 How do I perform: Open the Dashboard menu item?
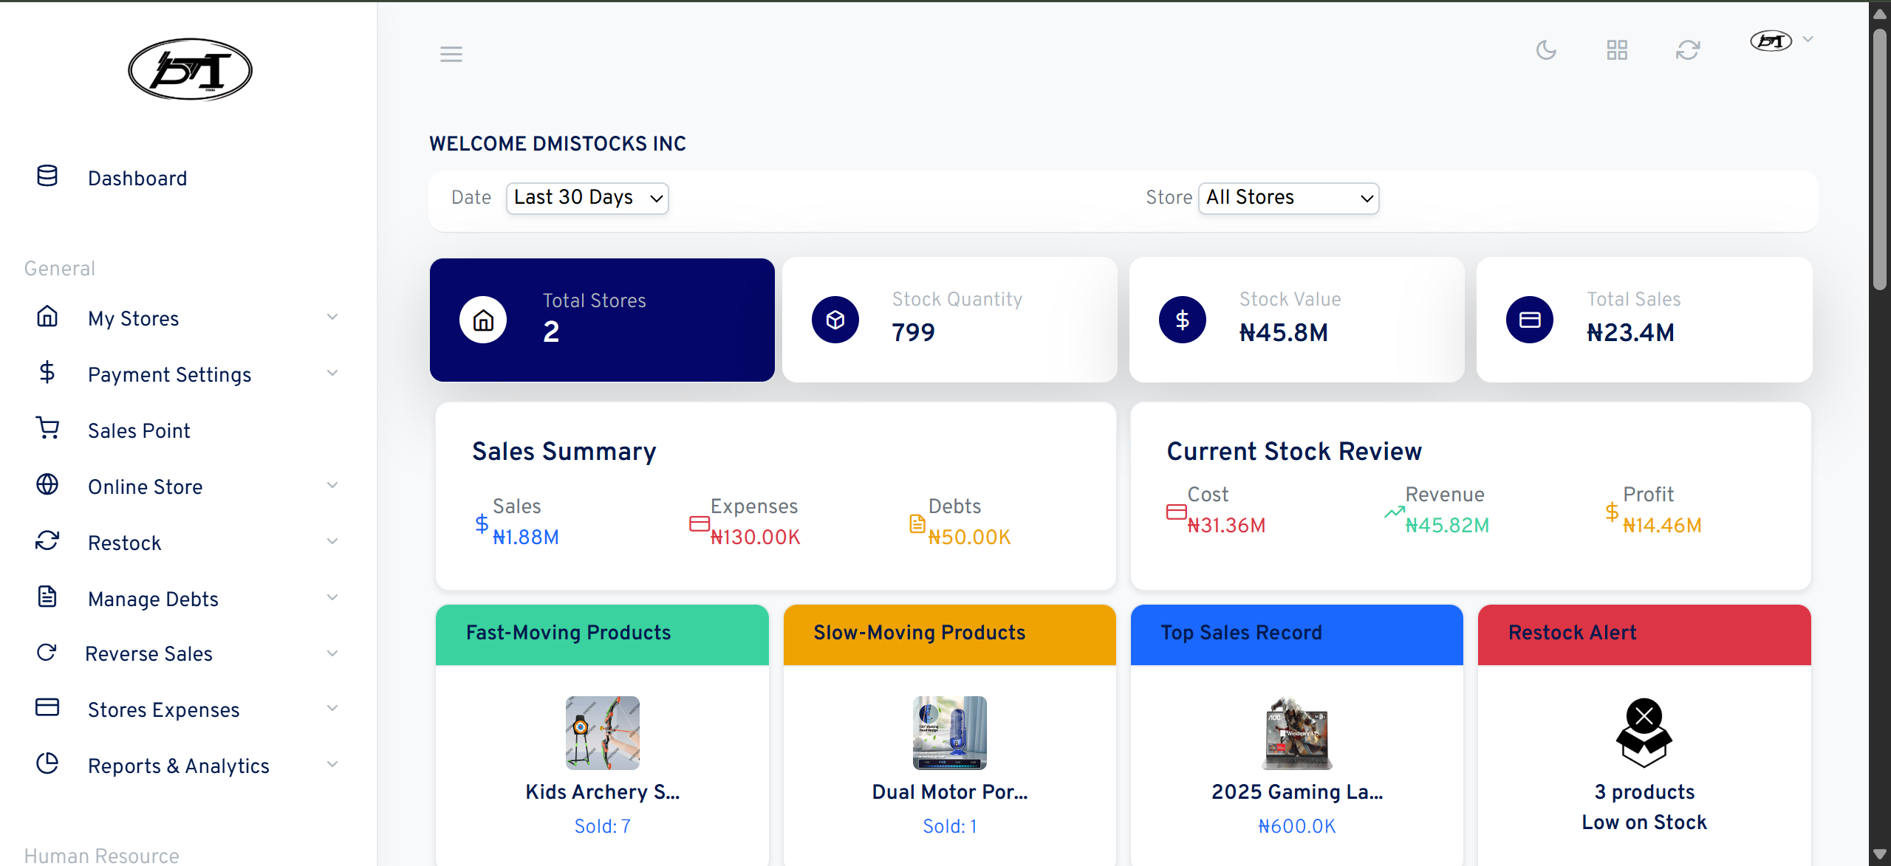click(137, 178)
